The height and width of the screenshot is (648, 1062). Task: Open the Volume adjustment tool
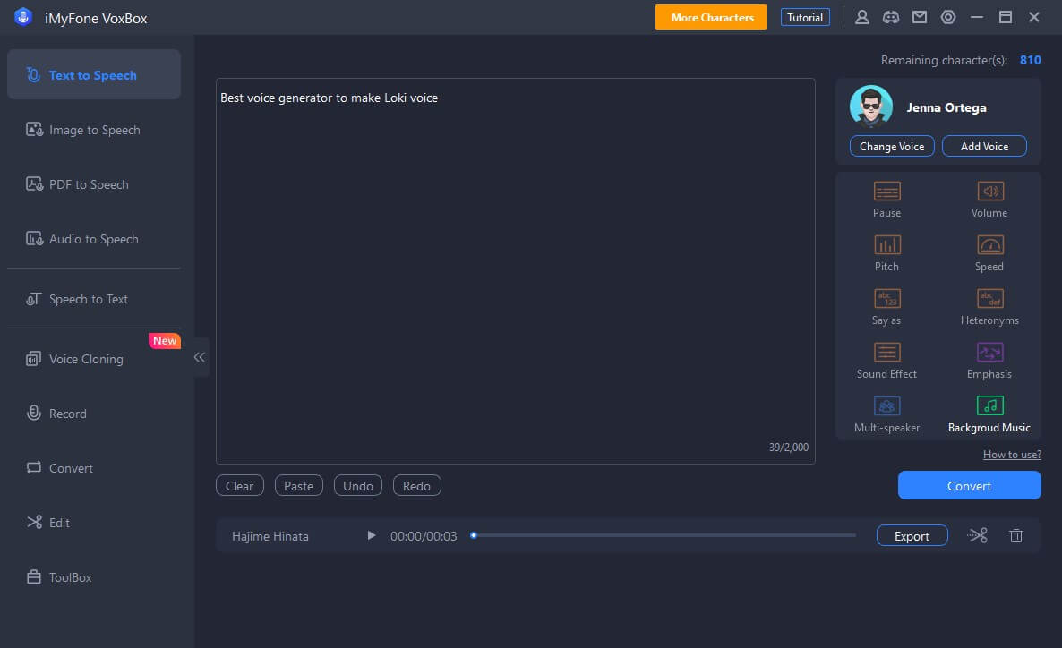989,200
